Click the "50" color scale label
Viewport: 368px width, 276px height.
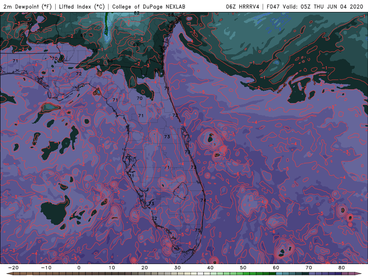tap(243, 268)
